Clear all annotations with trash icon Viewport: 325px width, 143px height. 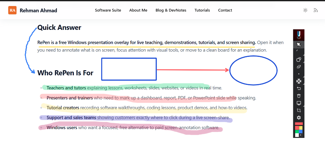pyautogui.click(x=299, y=96)
